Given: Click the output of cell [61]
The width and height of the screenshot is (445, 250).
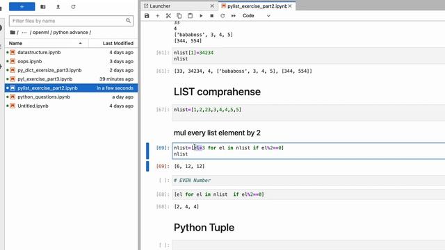Looking at the screenshot, I should pyautogui.click(x=243, y=71).
